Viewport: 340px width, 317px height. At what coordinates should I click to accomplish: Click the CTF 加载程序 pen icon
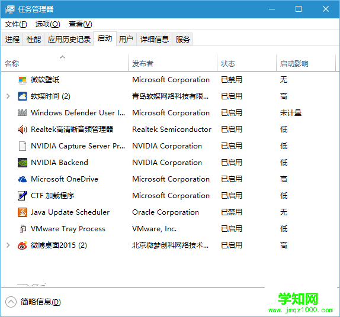click(x=23, y=196)
